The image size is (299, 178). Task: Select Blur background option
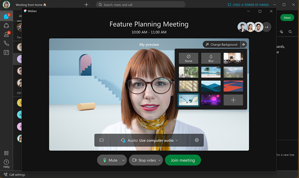(x=211, y=58)
